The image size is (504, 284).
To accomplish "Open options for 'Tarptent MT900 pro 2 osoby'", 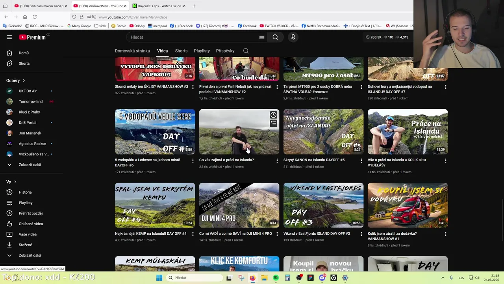I will 361,87.
